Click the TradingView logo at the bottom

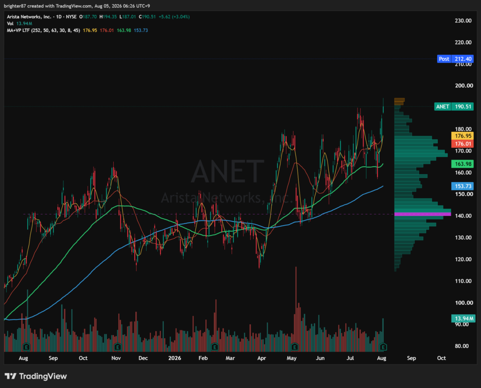[36, 376]
